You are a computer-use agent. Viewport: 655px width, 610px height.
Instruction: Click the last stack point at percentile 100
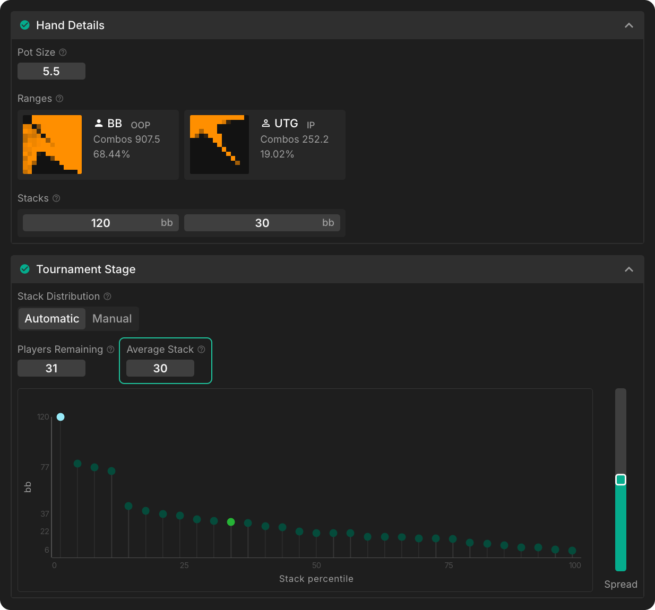pyautogui.click(x=572, y=551)
